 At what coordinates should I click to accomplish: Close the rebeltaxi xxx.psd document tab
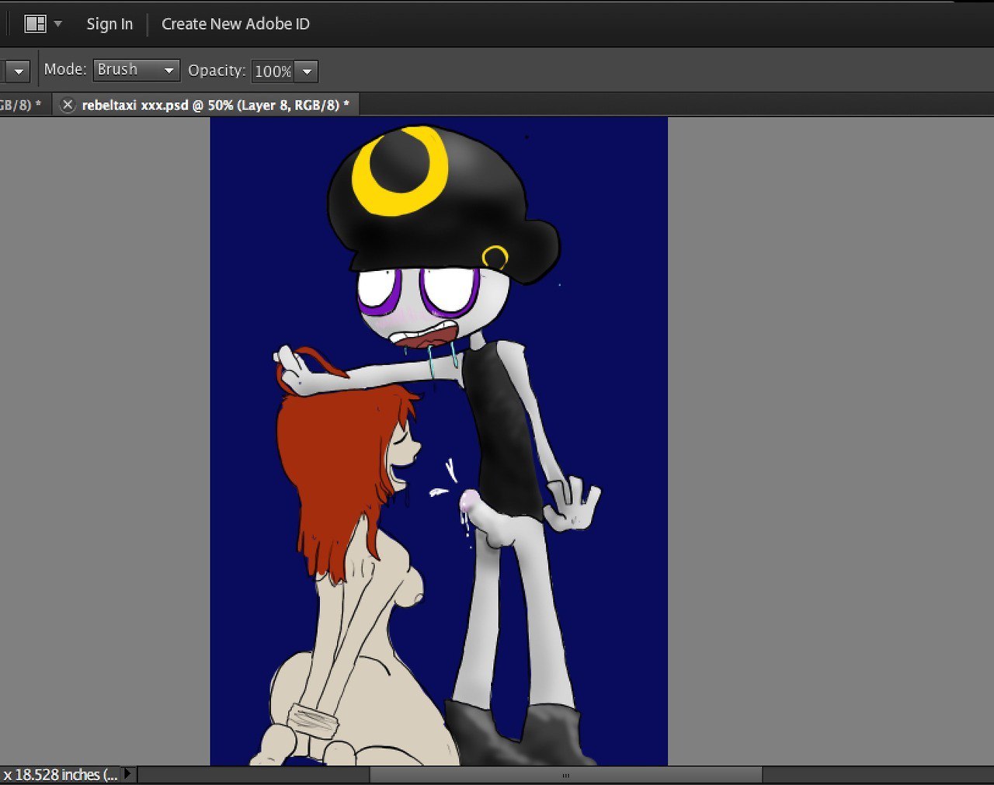point(68,105)
